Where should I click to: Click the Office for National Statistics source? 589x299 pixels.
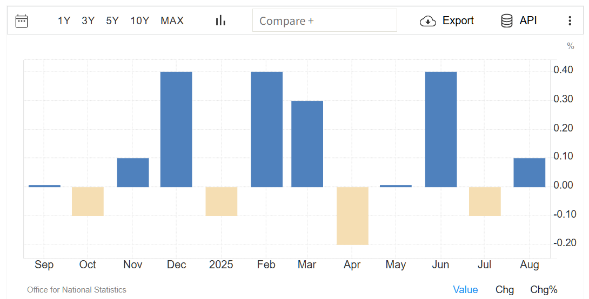77,290
